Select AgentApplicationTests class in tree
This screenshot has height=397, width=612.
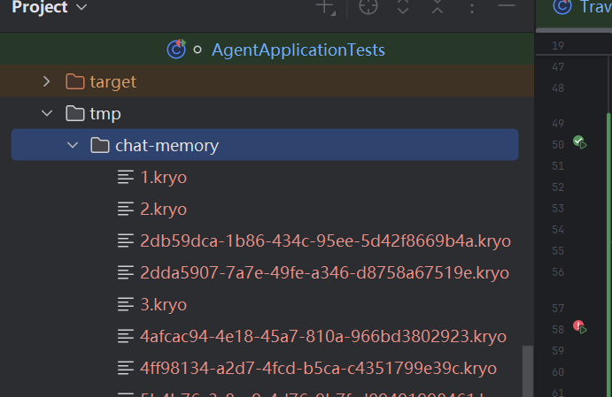point(298,50)
